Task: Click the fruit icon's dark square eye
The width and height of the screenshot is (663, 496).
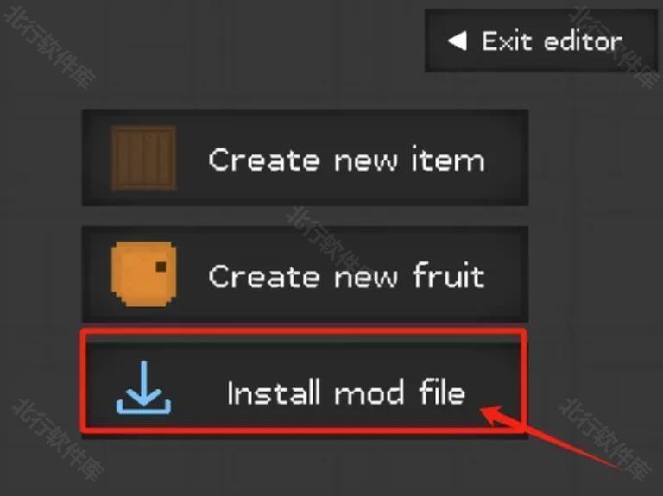Action: [161, 267]
